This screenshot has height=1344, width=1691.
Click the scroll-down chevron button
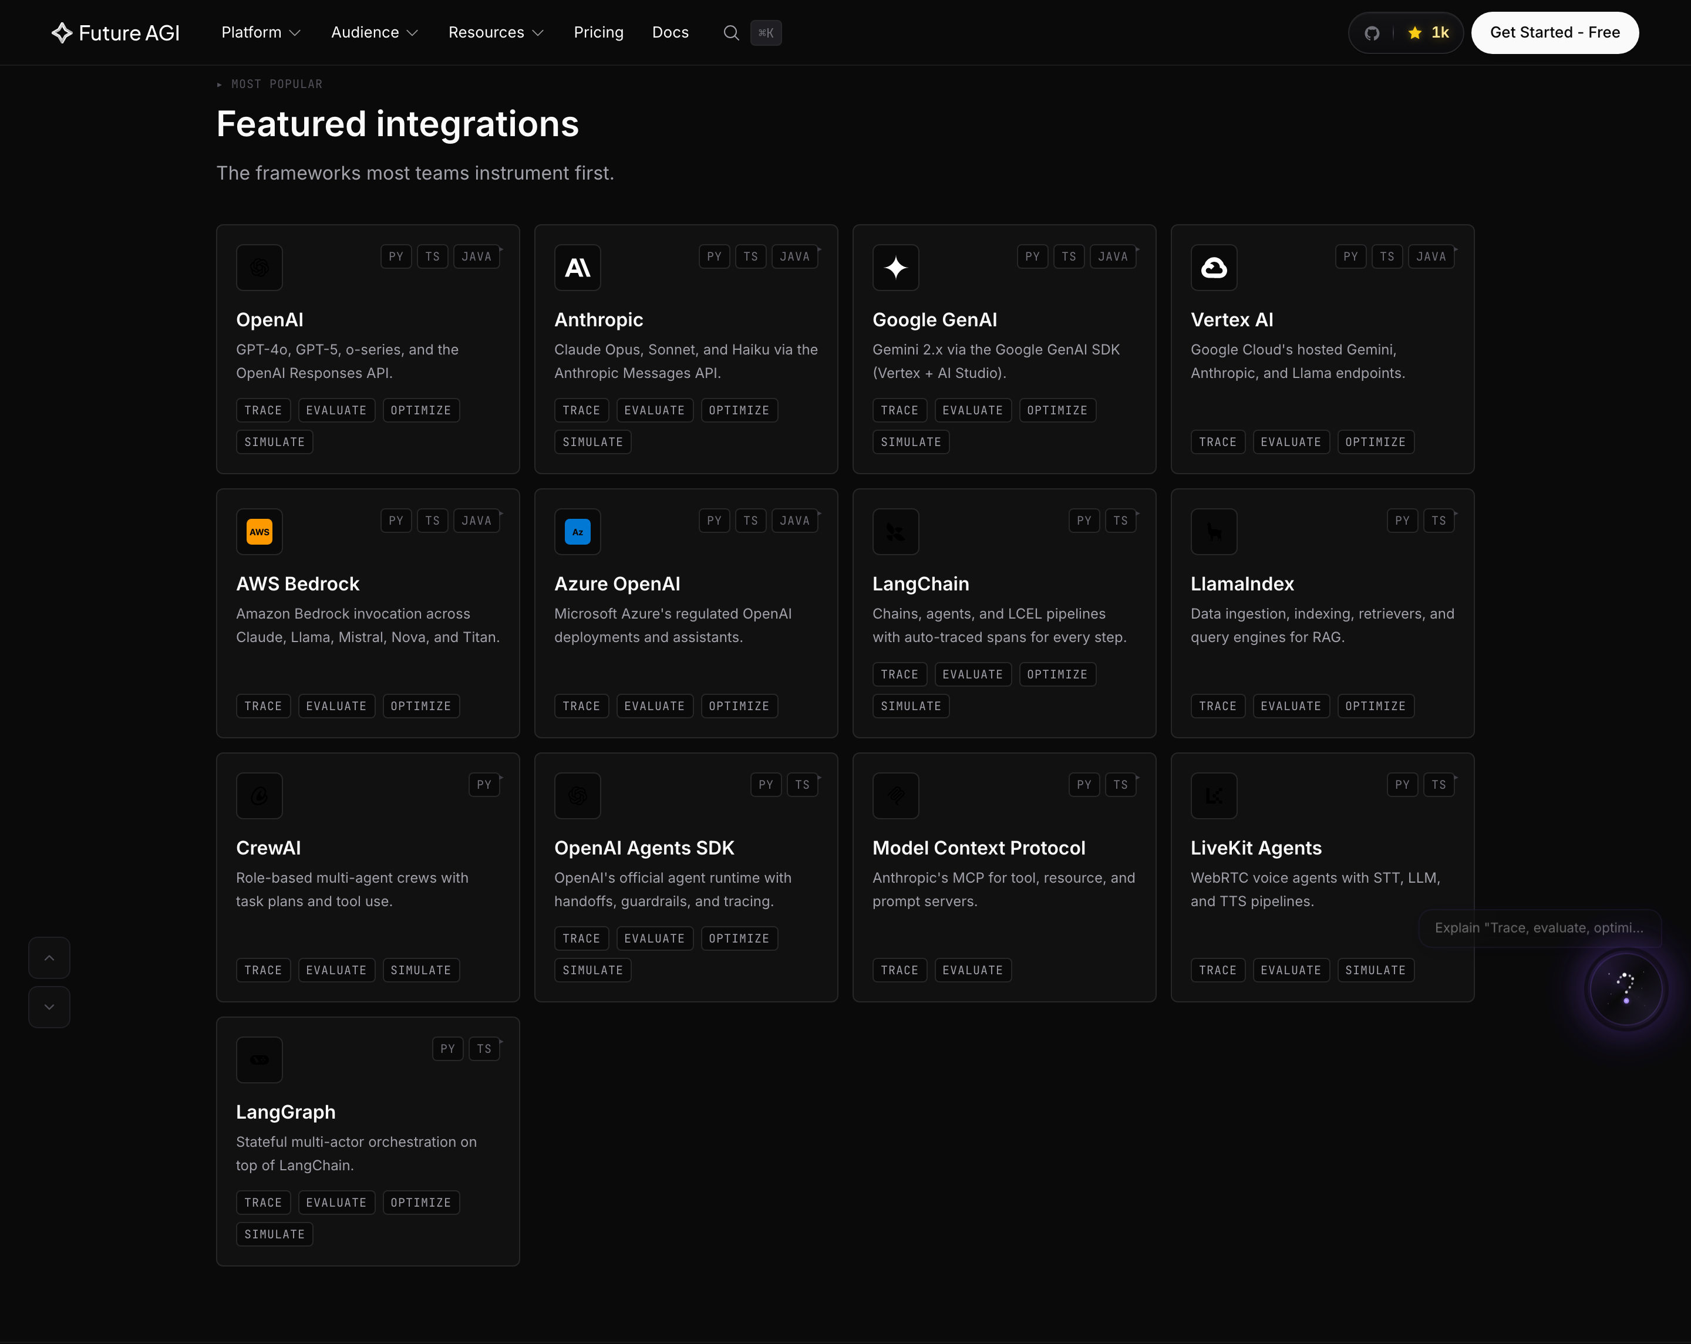pyautogui.click(x=49, y=1007)
